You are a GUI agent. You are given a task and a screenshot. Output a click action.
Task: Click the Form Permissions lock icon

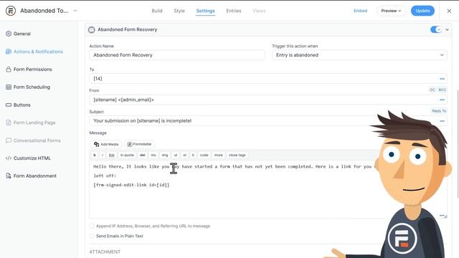pyautogui.click(x=9, y=70)
